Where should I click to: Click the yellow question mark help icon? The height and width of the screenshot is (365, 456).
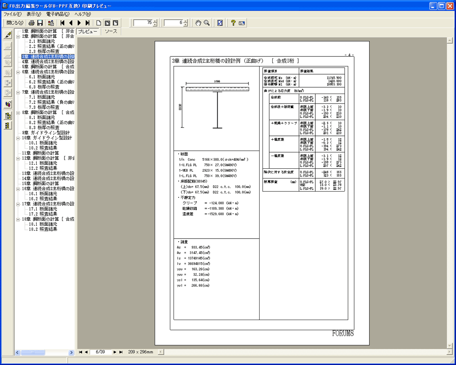point(233,23)
